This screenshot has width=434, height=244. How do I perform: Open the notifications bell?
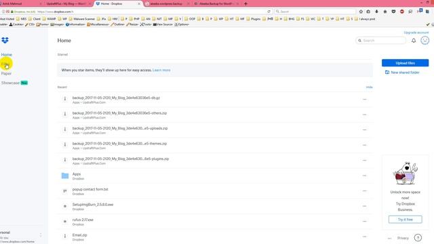pos(414,41)
